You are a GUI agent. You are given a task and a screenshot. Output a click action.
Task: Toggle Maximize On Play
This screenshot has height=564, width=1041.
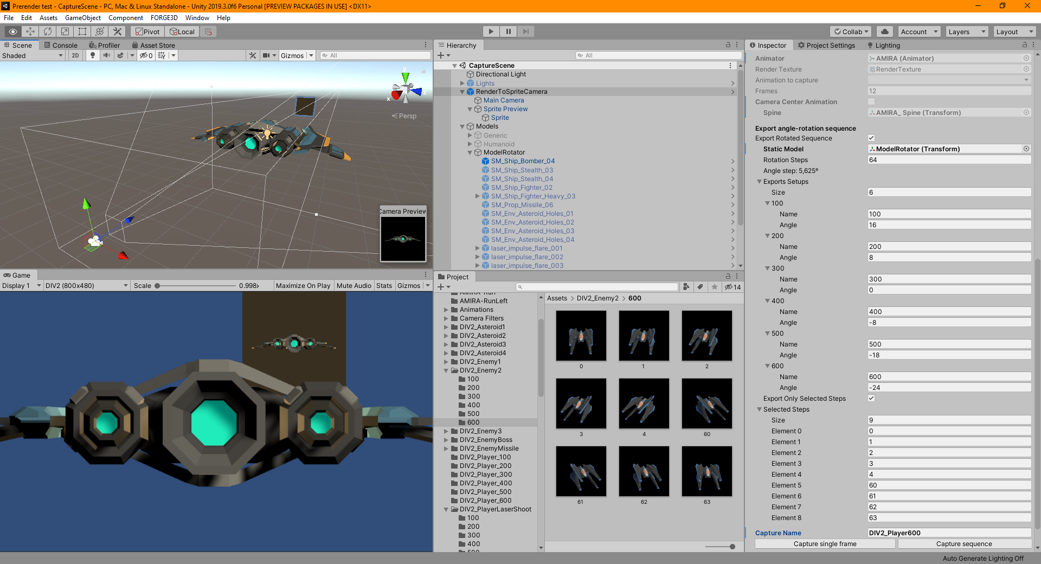pos(303,286)
